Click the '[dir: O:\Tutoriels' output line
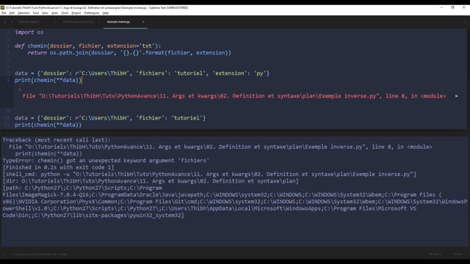 click(x=151, y=181)
